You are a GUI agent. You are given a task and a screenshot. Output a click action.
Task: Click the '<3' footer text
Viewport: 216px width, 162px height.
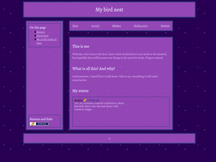coord(109,138)
